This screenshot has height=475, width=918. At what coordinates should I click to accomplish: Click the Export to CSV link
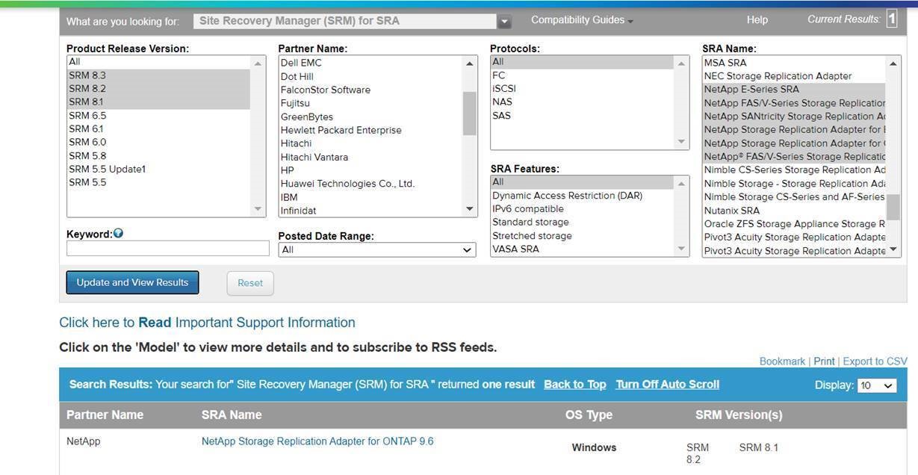[875, 361]
